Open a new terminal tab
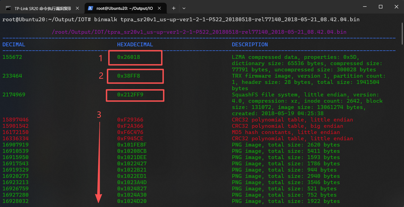This screenshot has width=404, height=207. [x=173, y=8]
